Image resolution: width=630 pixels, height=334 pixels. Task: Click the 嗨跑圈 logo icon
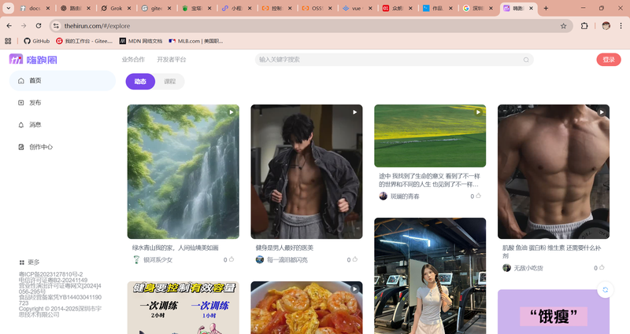(x=16, y=60)
